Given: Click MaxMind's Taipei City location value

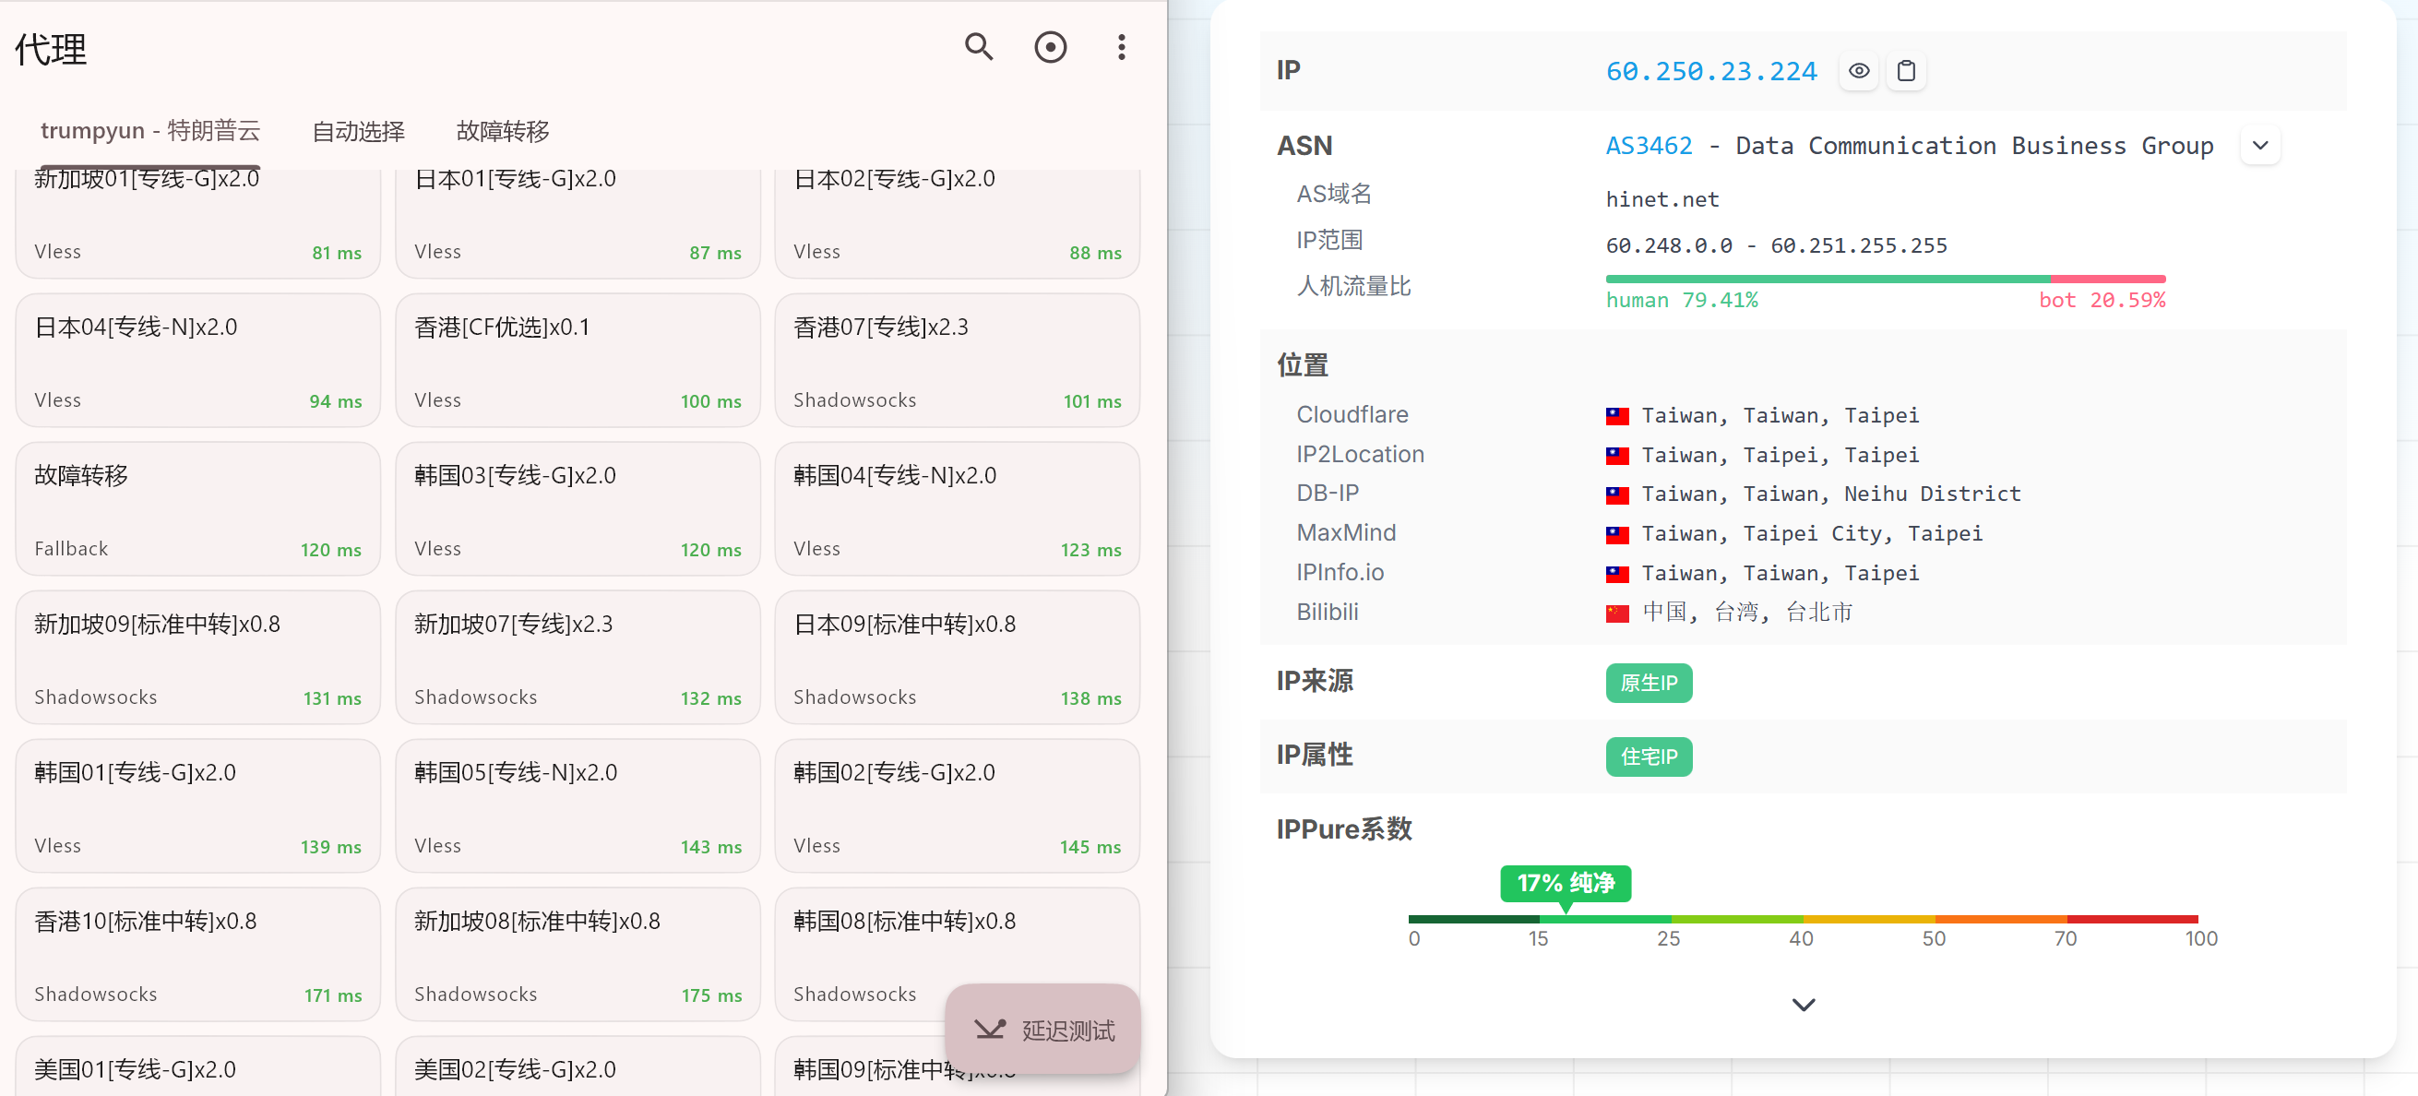Looking at the screenshot, I should tap(1812, 533).
